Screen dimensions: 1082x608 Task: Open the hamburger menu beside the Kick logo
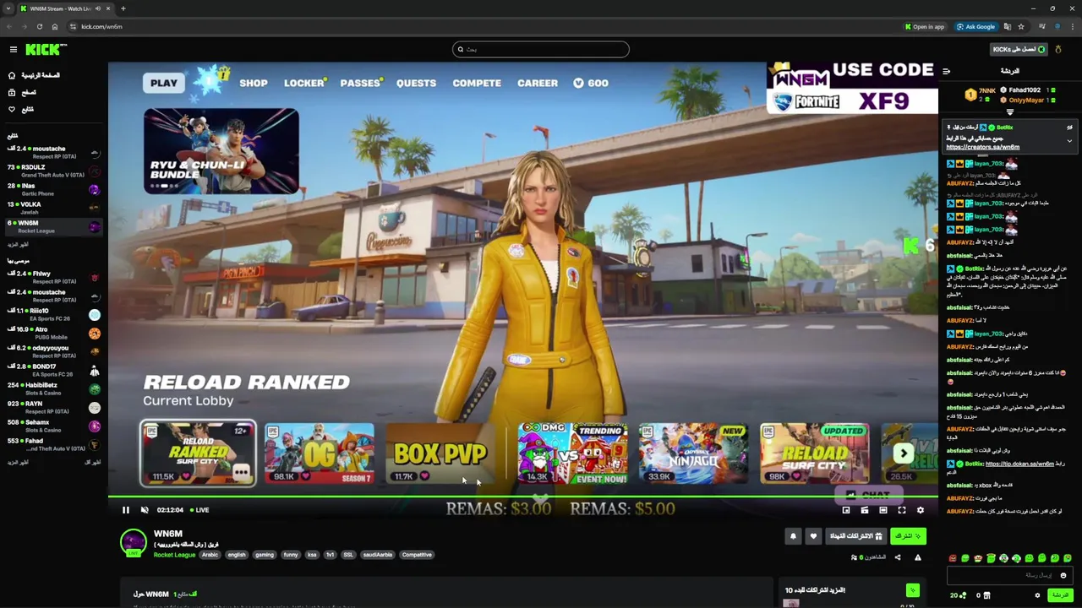[x=13, y=50]
